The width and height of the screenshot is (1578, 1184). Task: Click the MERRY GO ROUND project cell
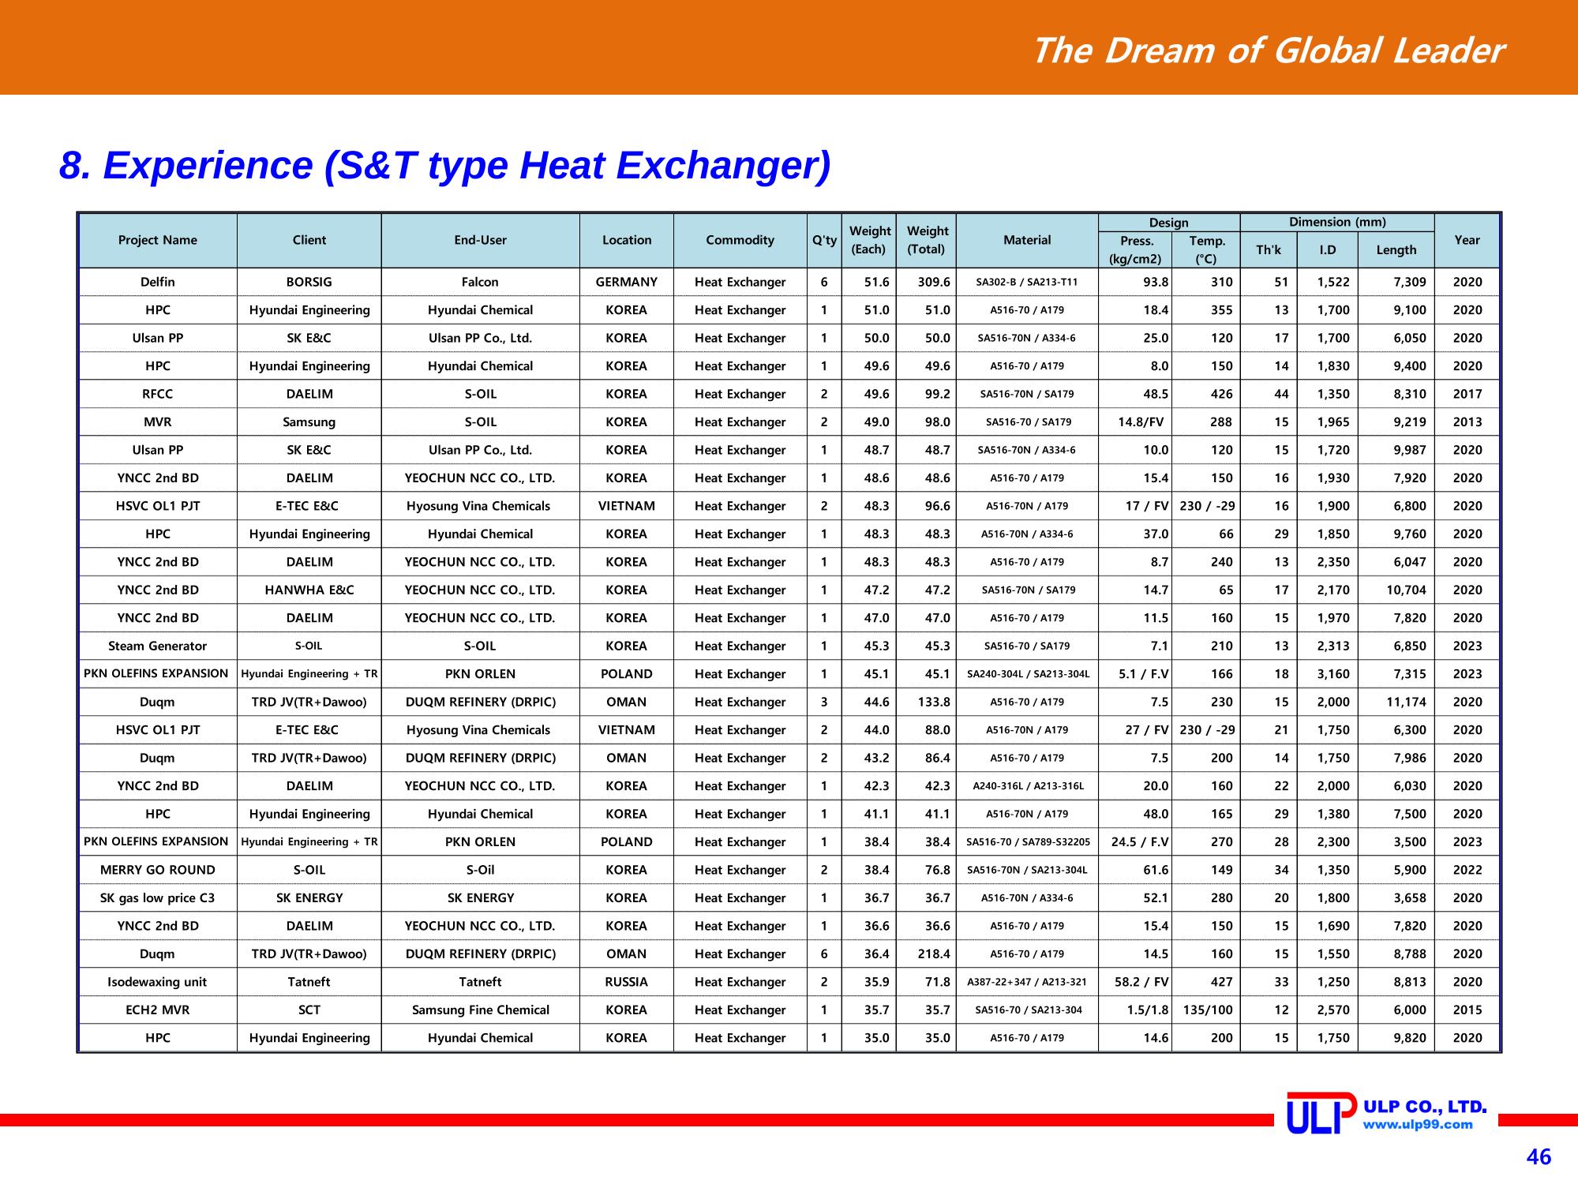click(x=158, y=870)
